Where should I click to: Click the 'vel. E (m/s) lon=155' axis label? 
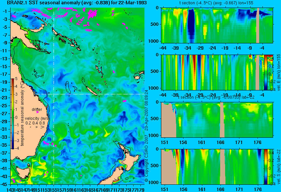(x=278, y=72)
